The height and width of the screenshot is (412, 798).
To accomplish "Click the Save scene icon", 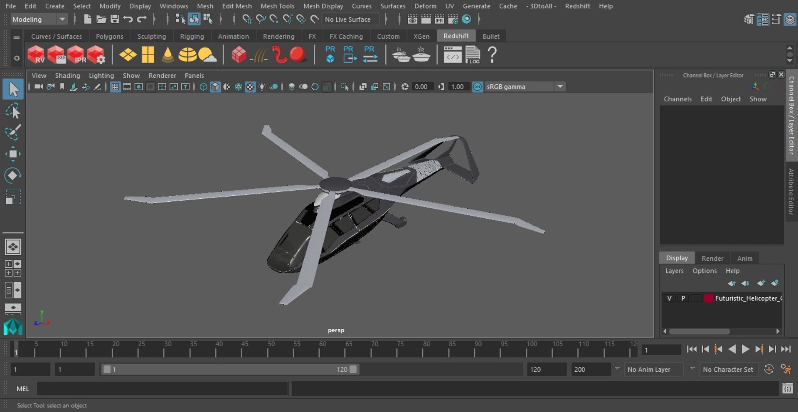I will click(x=114, y=19).
